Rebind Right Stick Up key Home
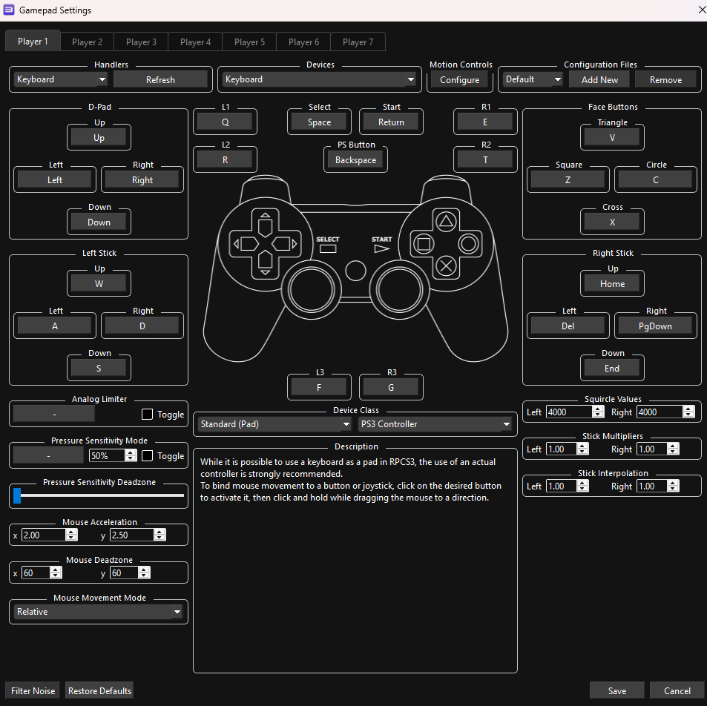 point(612,283)
